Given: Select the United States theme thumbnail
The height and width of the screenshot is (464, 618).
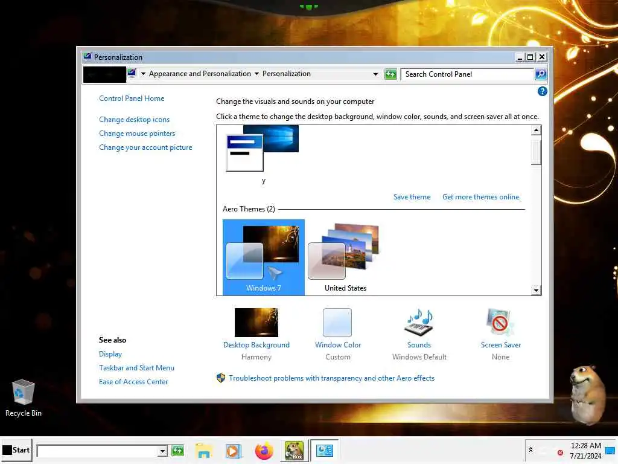Looking at the screenshot, I should [345, 257].
